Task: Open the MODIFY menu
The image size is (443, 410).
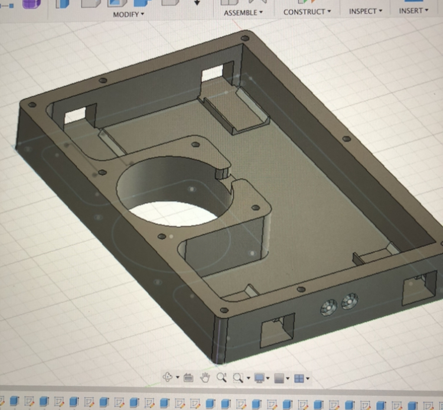Action: (129, 14)
